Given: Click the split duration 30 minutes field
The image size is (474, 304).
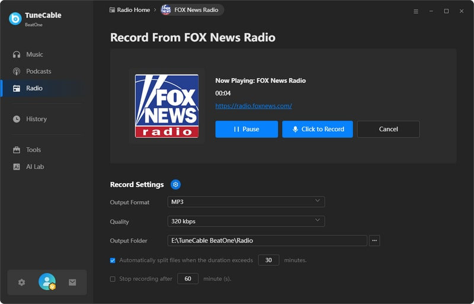Looking at the screenshot, I should (268, 260).
